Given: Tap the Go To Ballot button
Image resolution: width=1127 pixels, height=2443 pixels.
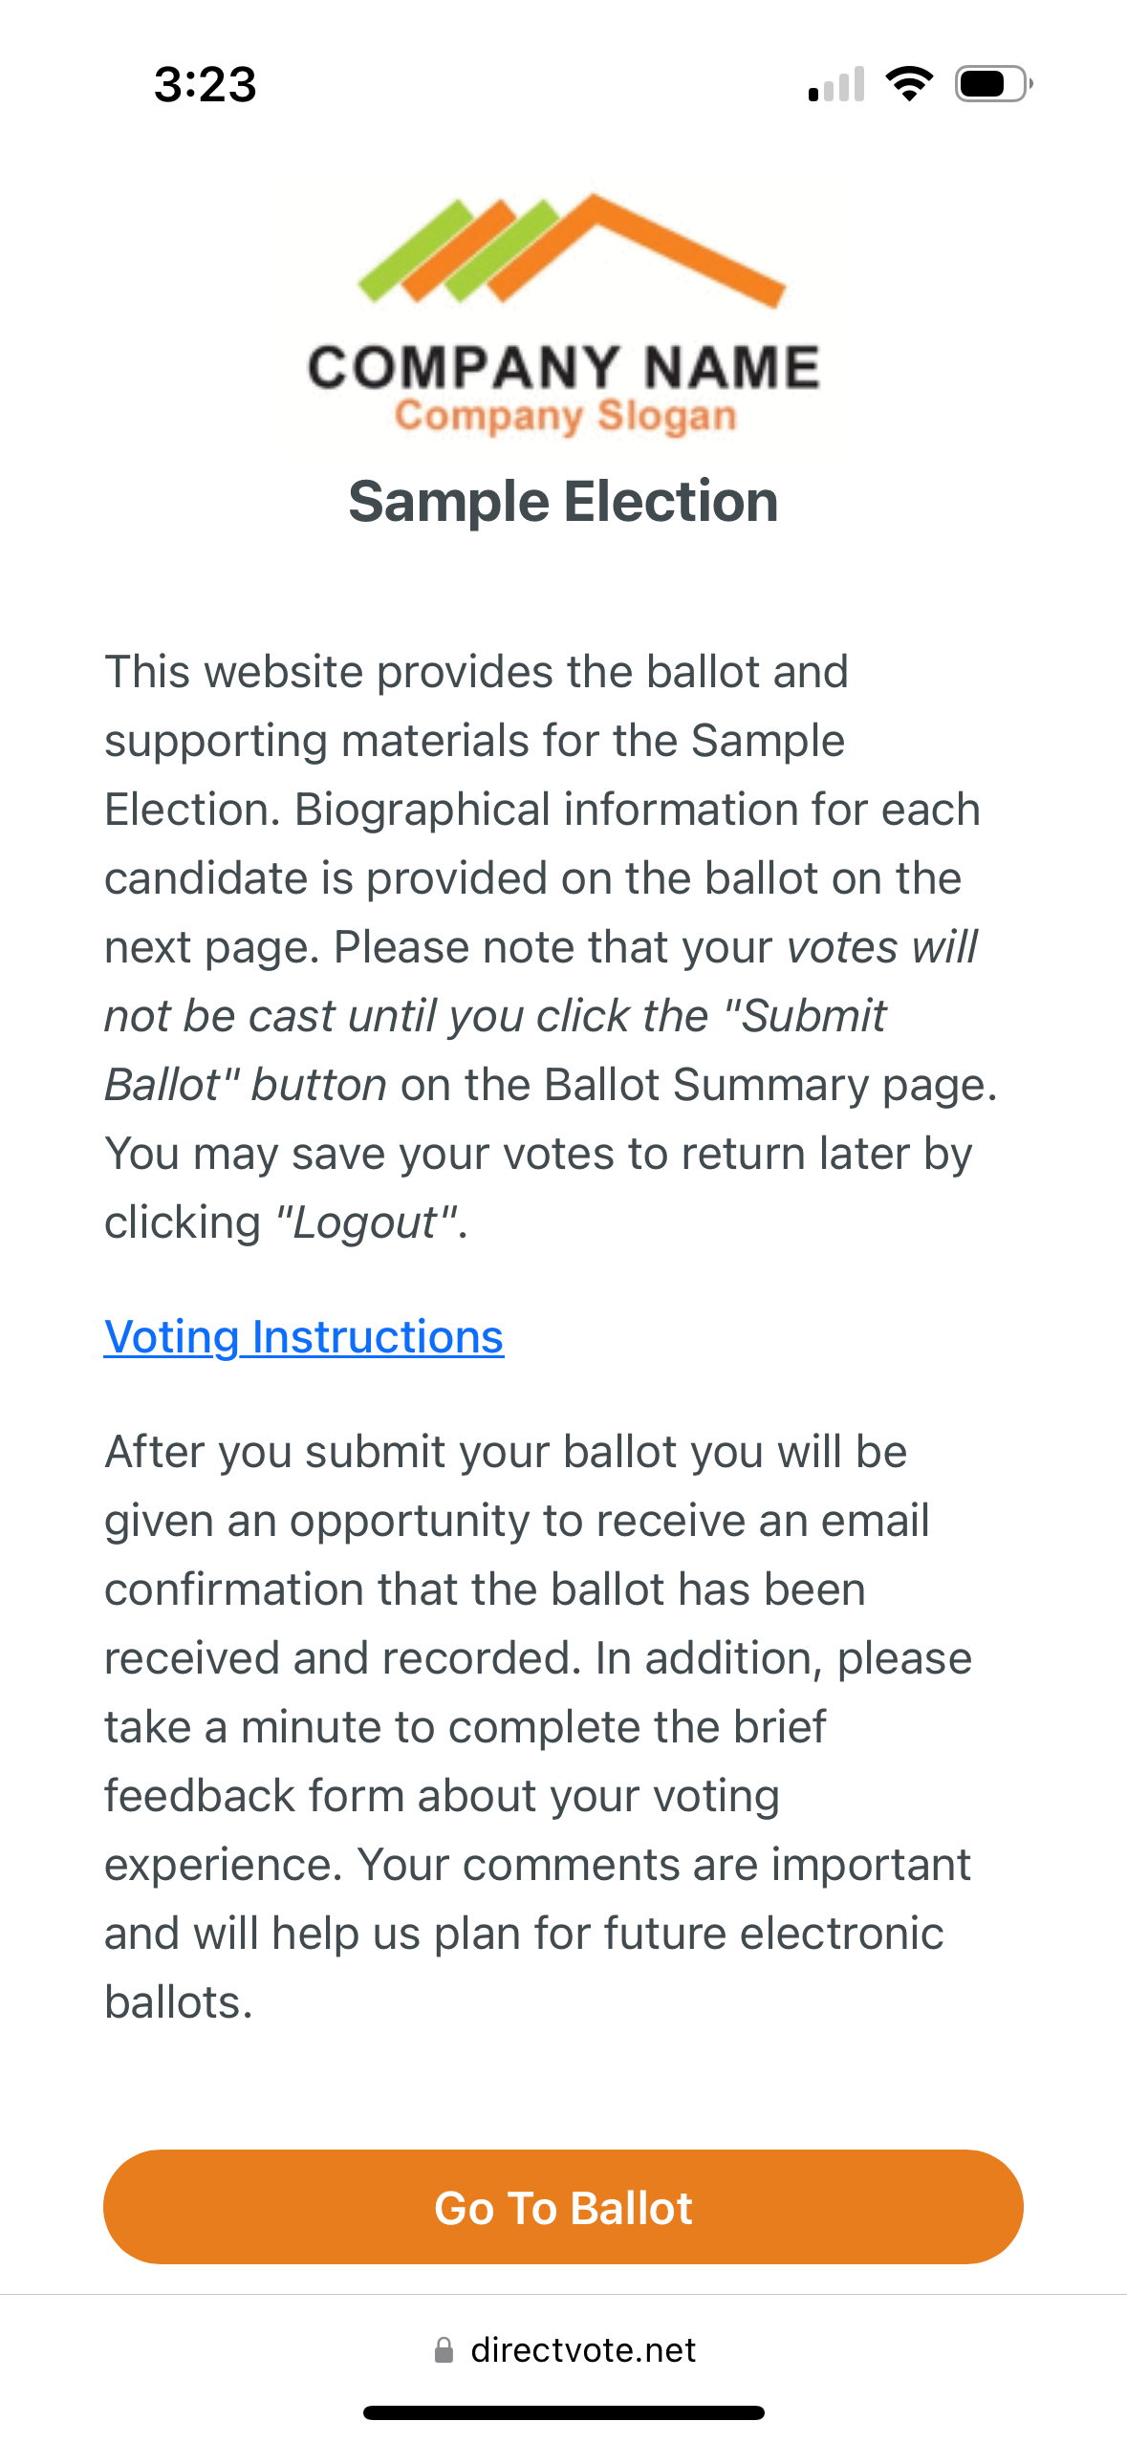Looking at the screenshot, I should 563,2208.
